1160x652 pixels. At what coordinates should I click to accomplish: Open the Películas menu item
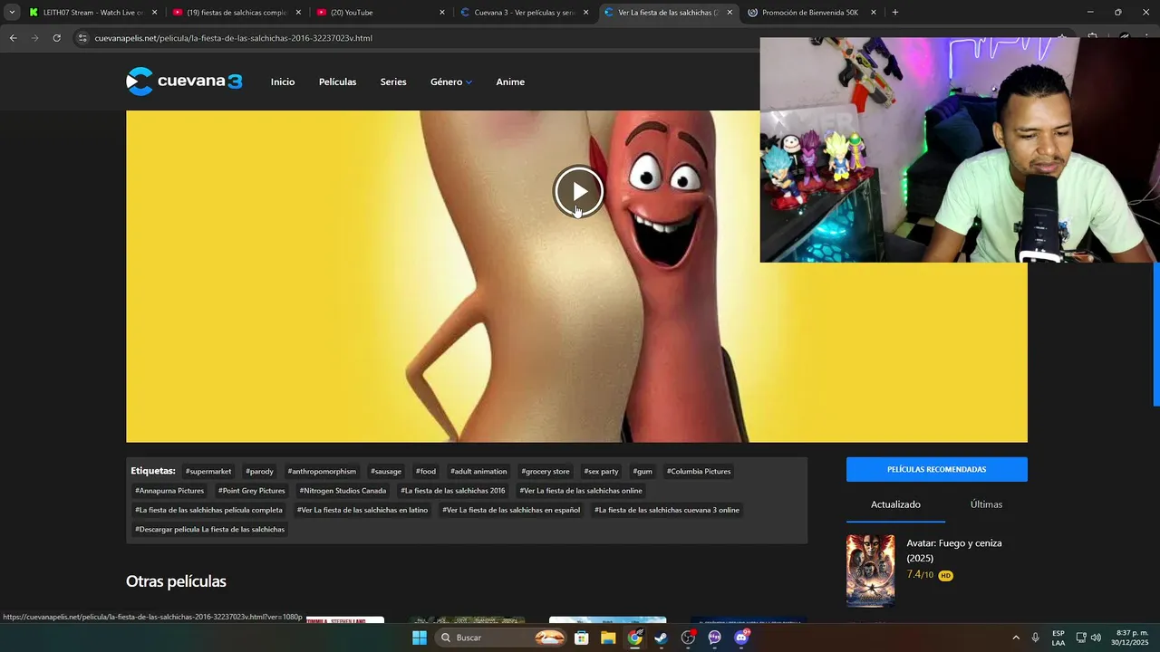click(x=337, y=81)
